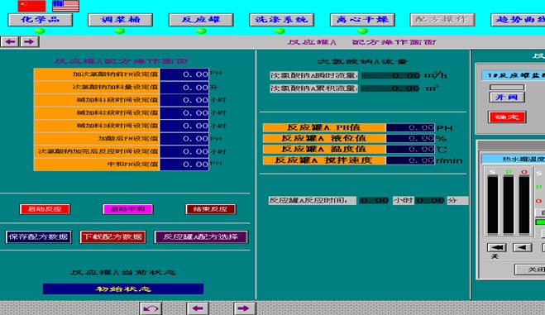Click the single-left arrow under bar graph

[523, 248]
